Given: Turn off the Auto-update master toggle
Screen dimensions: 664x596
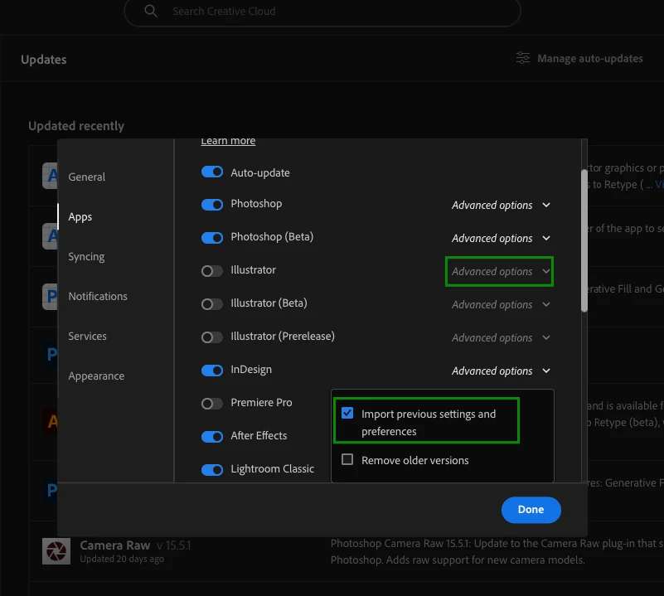Looking at the screenshot, I should click(212, 172).
